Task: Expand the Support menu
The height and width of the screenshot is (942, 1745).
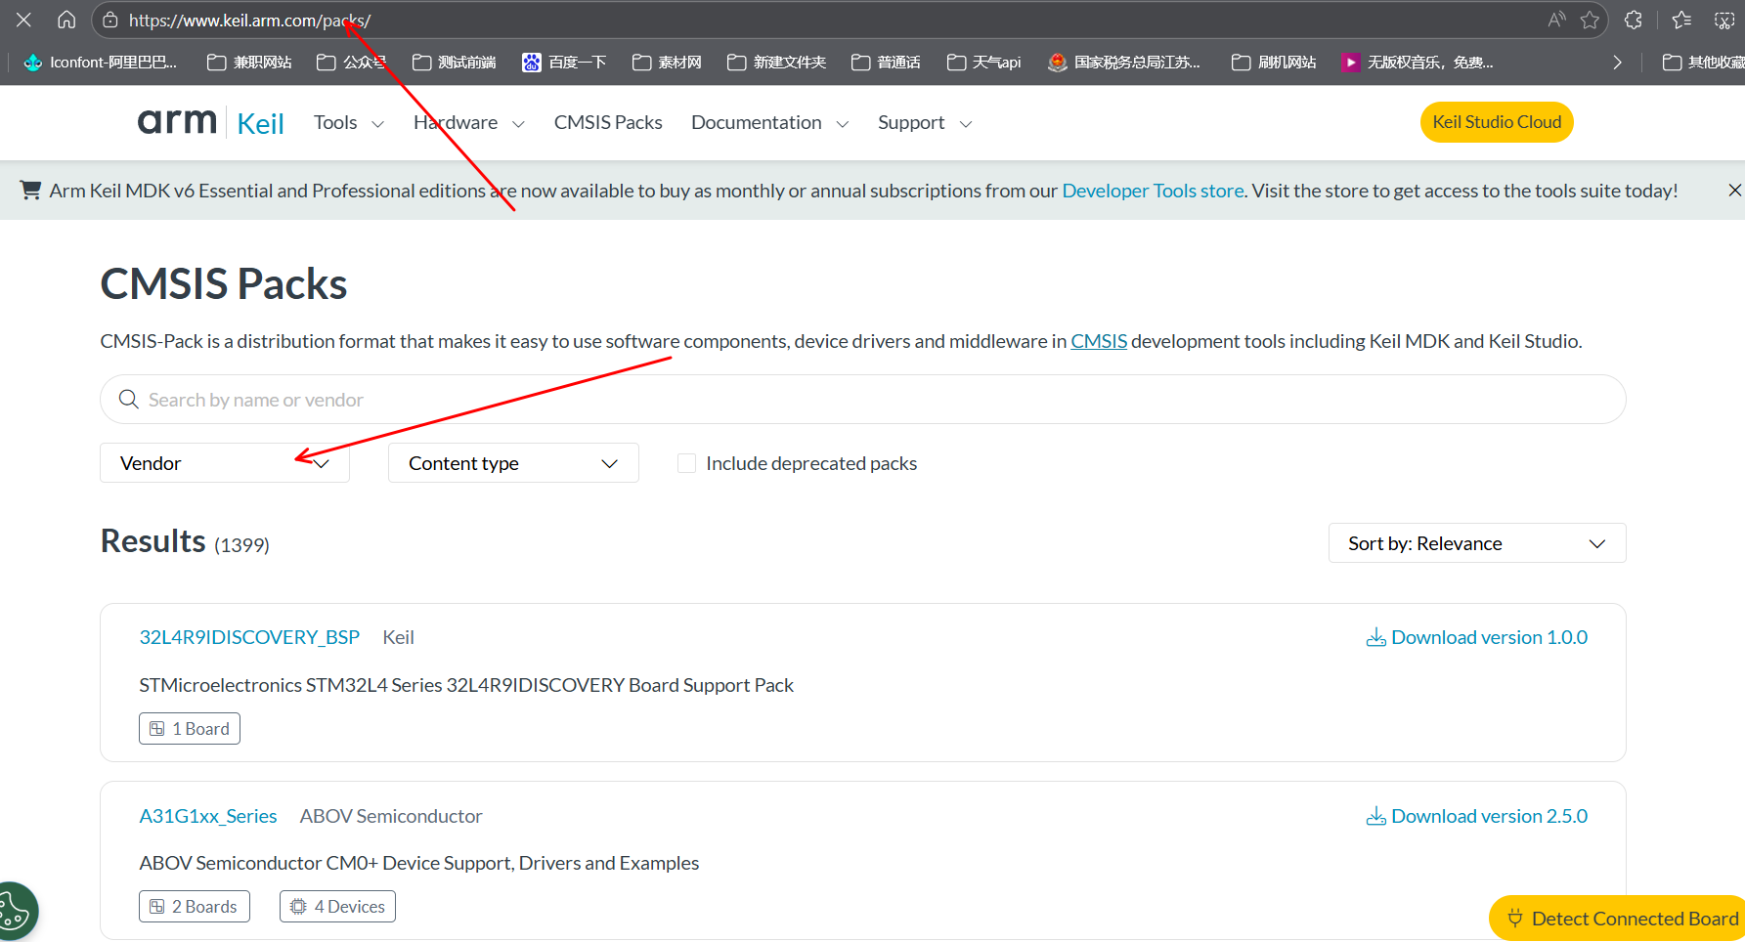Action: (925, 122)
